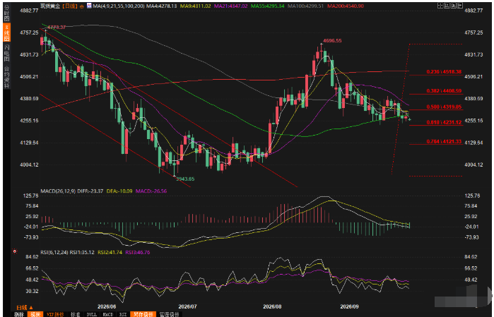494x317 pixels.
Task: Click the second chart tool icon at top right
Action: click(447, 6)
